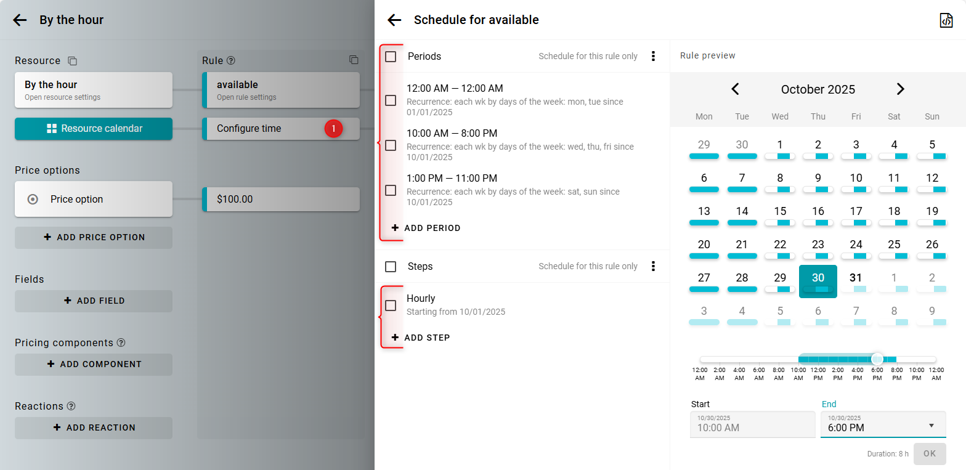Advance to the next month in calendar
Screen dimensions: 966x470
coord(900,89)
